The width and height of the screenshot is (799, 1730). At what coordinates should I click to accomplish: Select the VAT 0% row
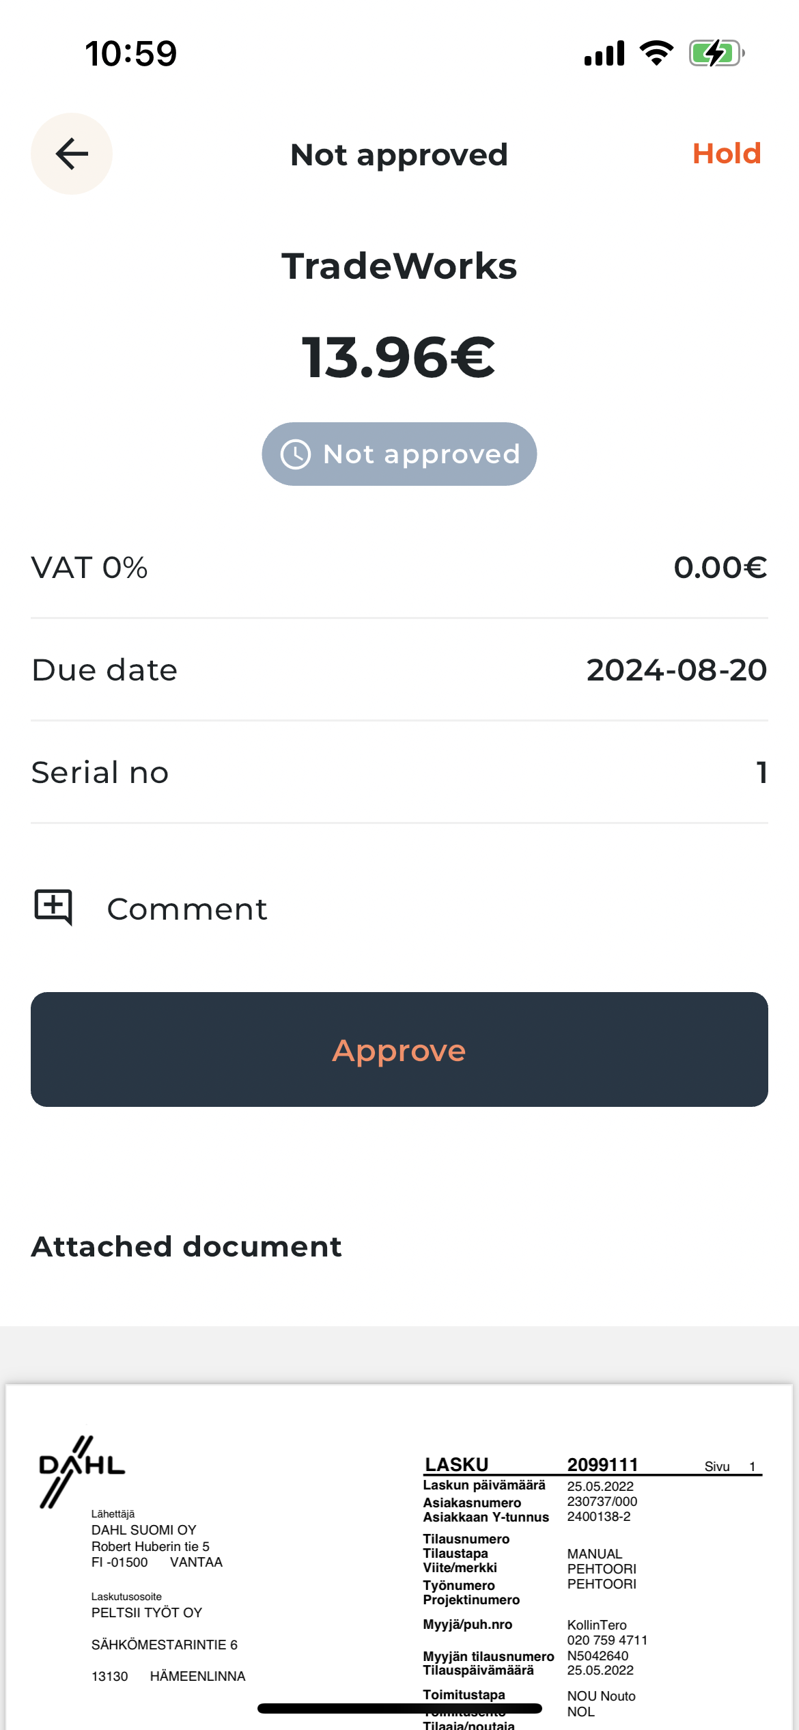(399, 568)
